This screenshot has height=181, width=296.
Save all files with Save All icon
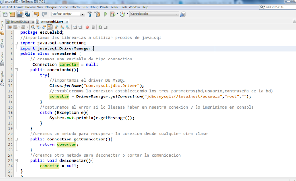click(x=27, y=14)
